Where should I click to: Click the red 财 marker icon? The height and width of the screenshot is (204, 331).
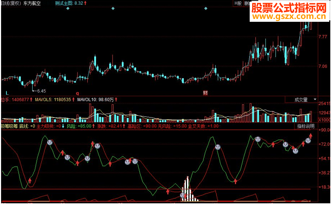[x=205, y=93]
